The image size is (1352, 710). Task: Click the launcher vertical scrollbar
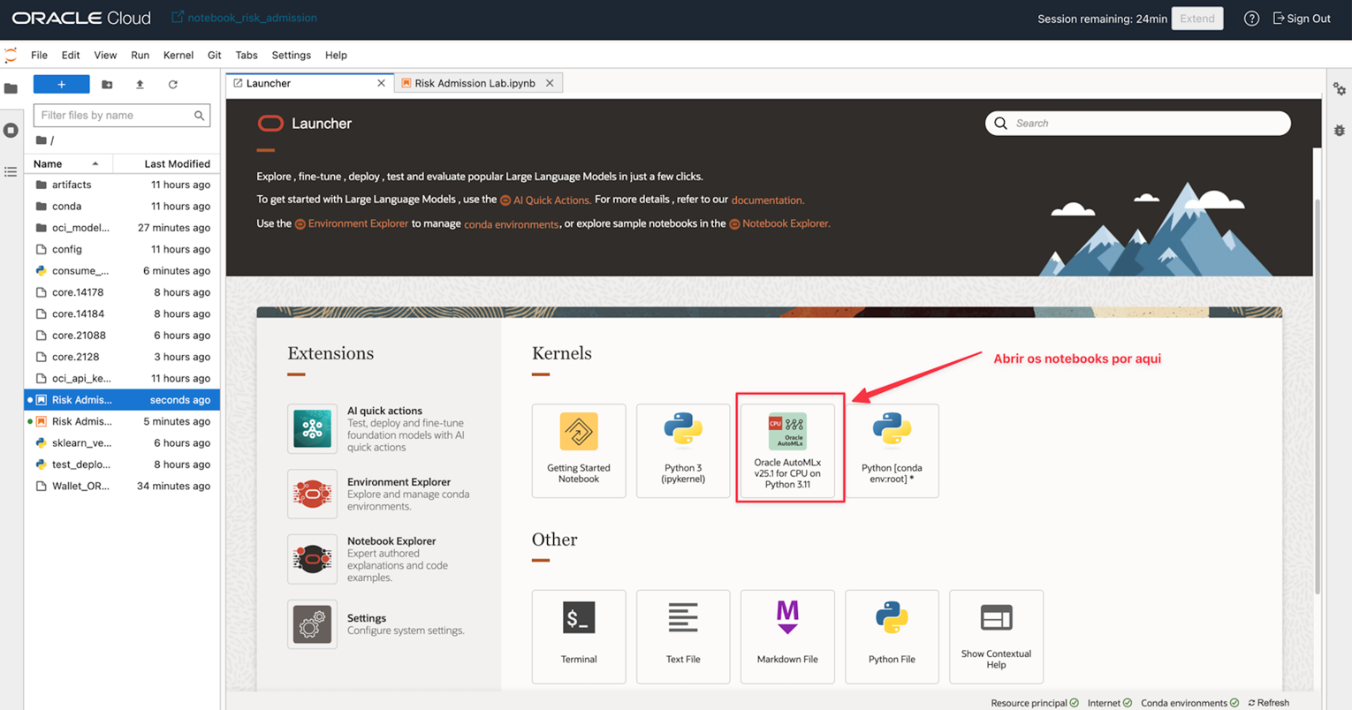click(x=1317, y=397)
